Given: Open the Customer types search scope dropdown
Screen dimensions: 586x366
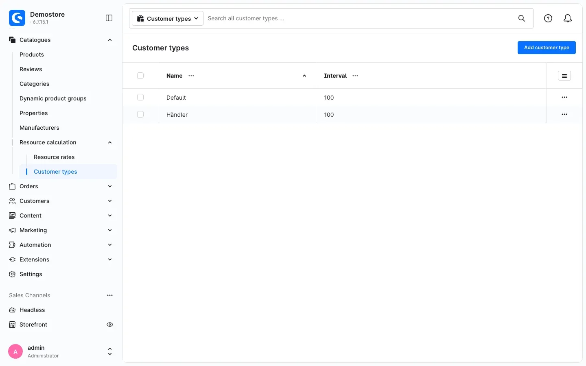Looking at the screenshot, I should pyautogui.click(x=168, y=18).
